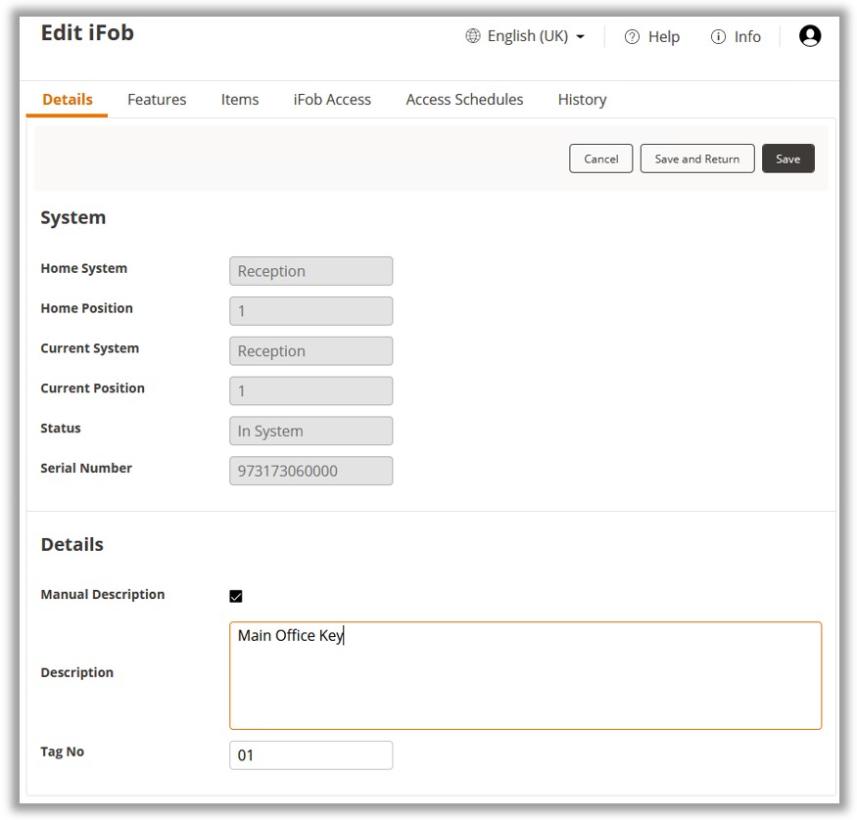The height and width of the screenshot is (820, 857).
Task: Click the dark Save button
Action: 787,159
